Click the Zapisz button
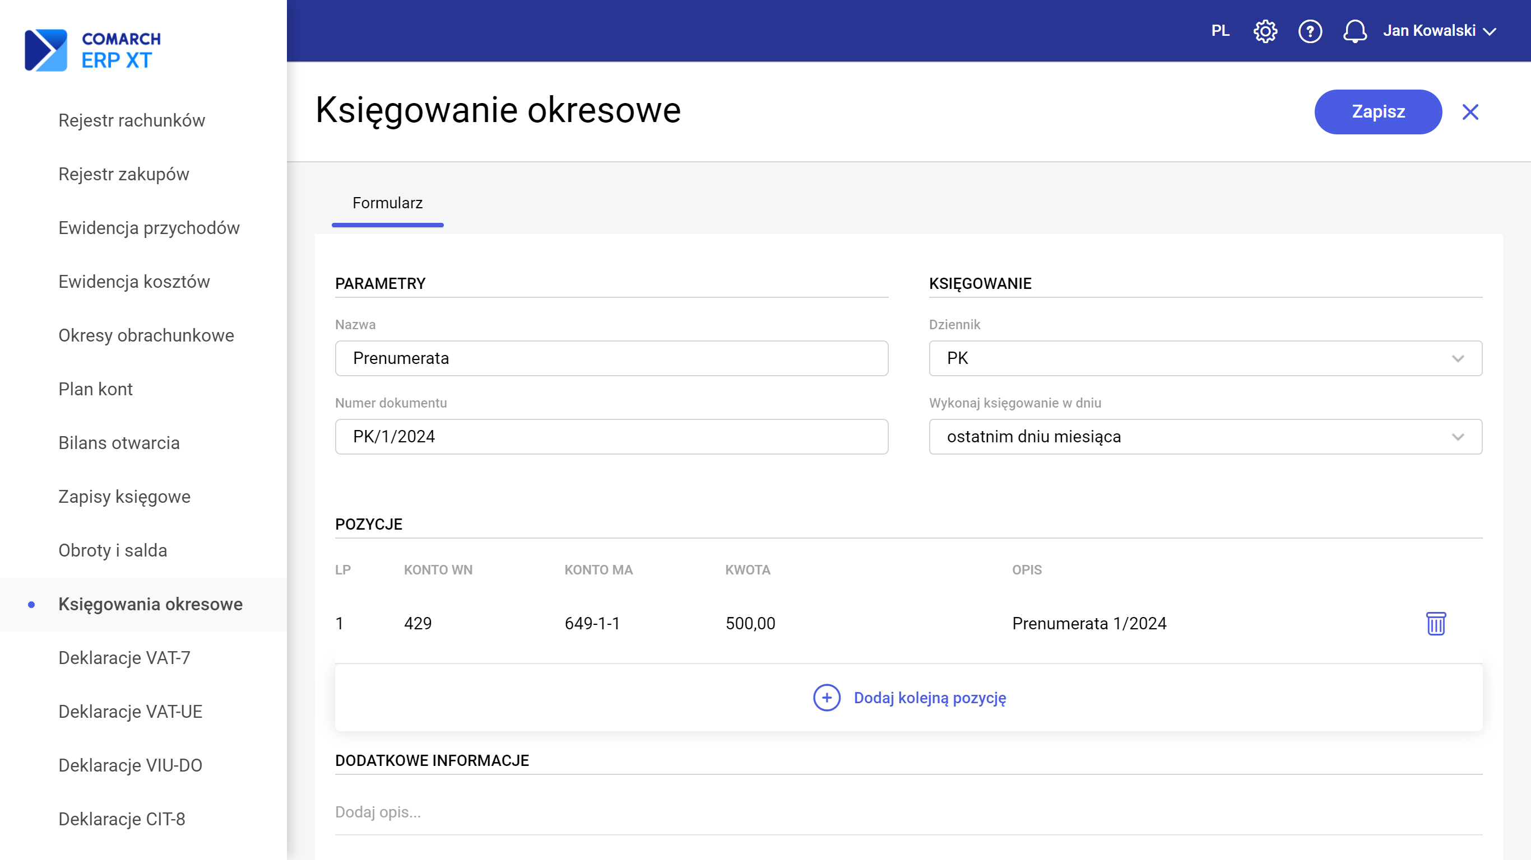Screen dimensions: 1531x860 [x=1377, y=111]
